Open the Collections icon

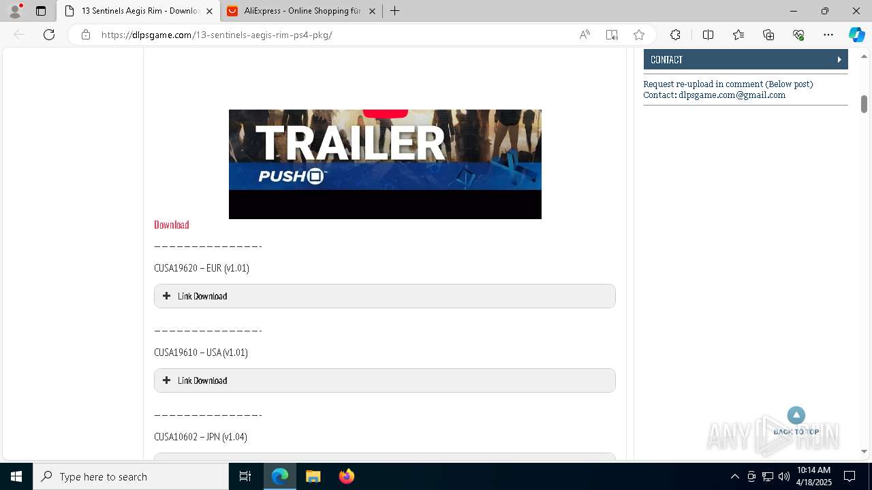tap(768, 35)
